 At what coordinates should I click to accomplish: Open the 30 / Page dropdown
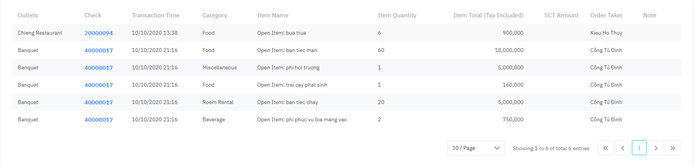click(x=476, y=148)
